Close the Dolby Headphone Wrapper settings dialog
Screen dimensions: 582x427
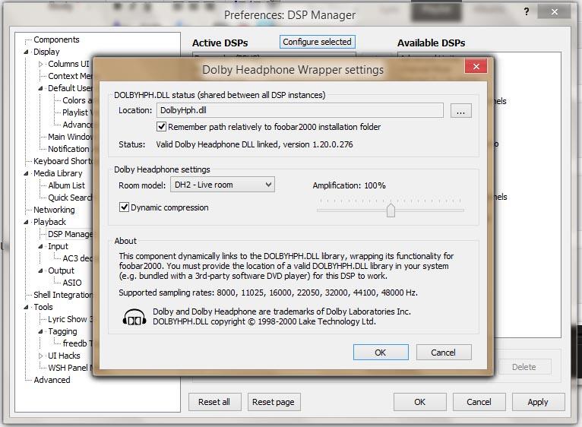(476, 66)
